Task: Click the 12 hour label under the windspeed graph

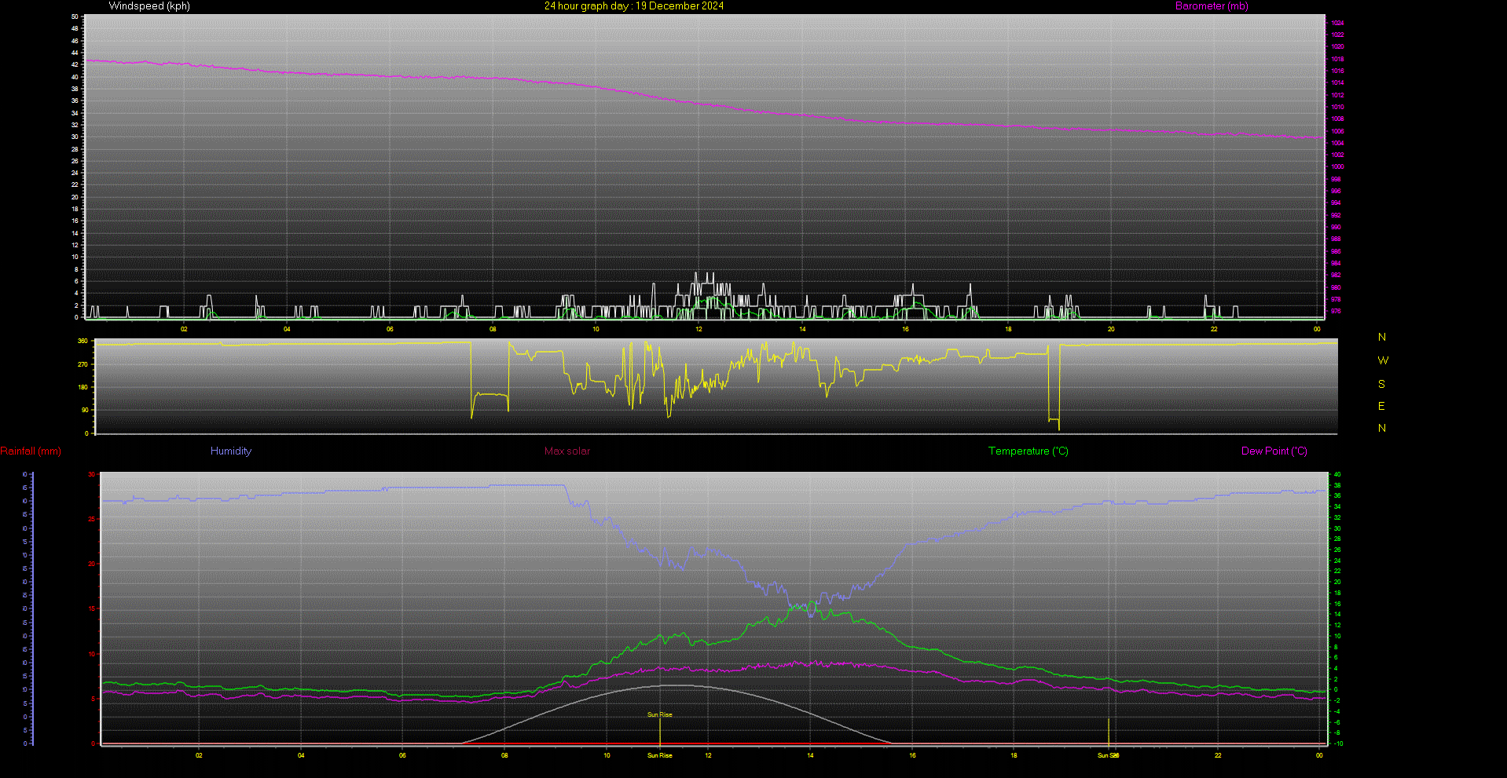Action: pos(698,329)
